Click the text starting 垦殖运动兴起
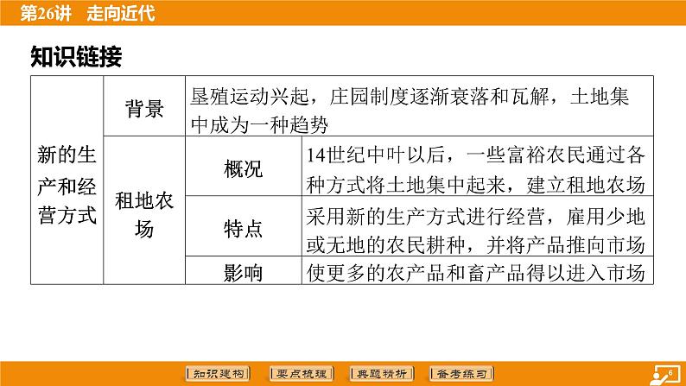This screenshot has height=386, width=686. pos(410,111)
